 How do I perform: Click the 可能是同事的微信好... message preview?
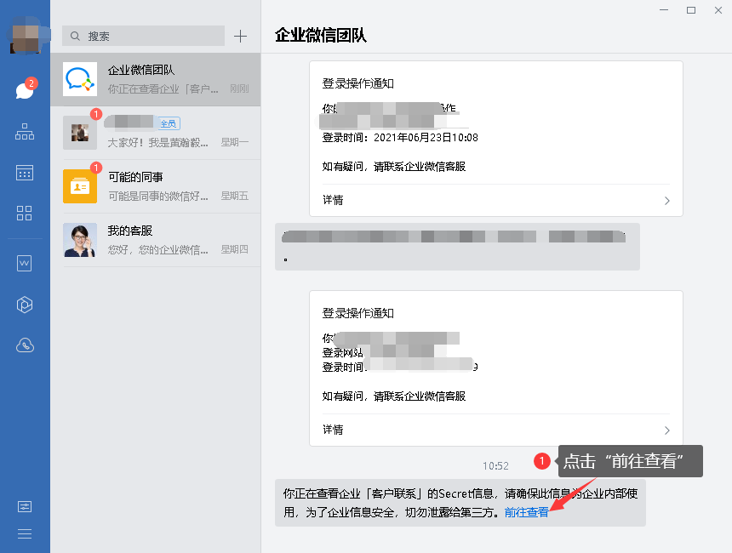[x=157, y=197]
